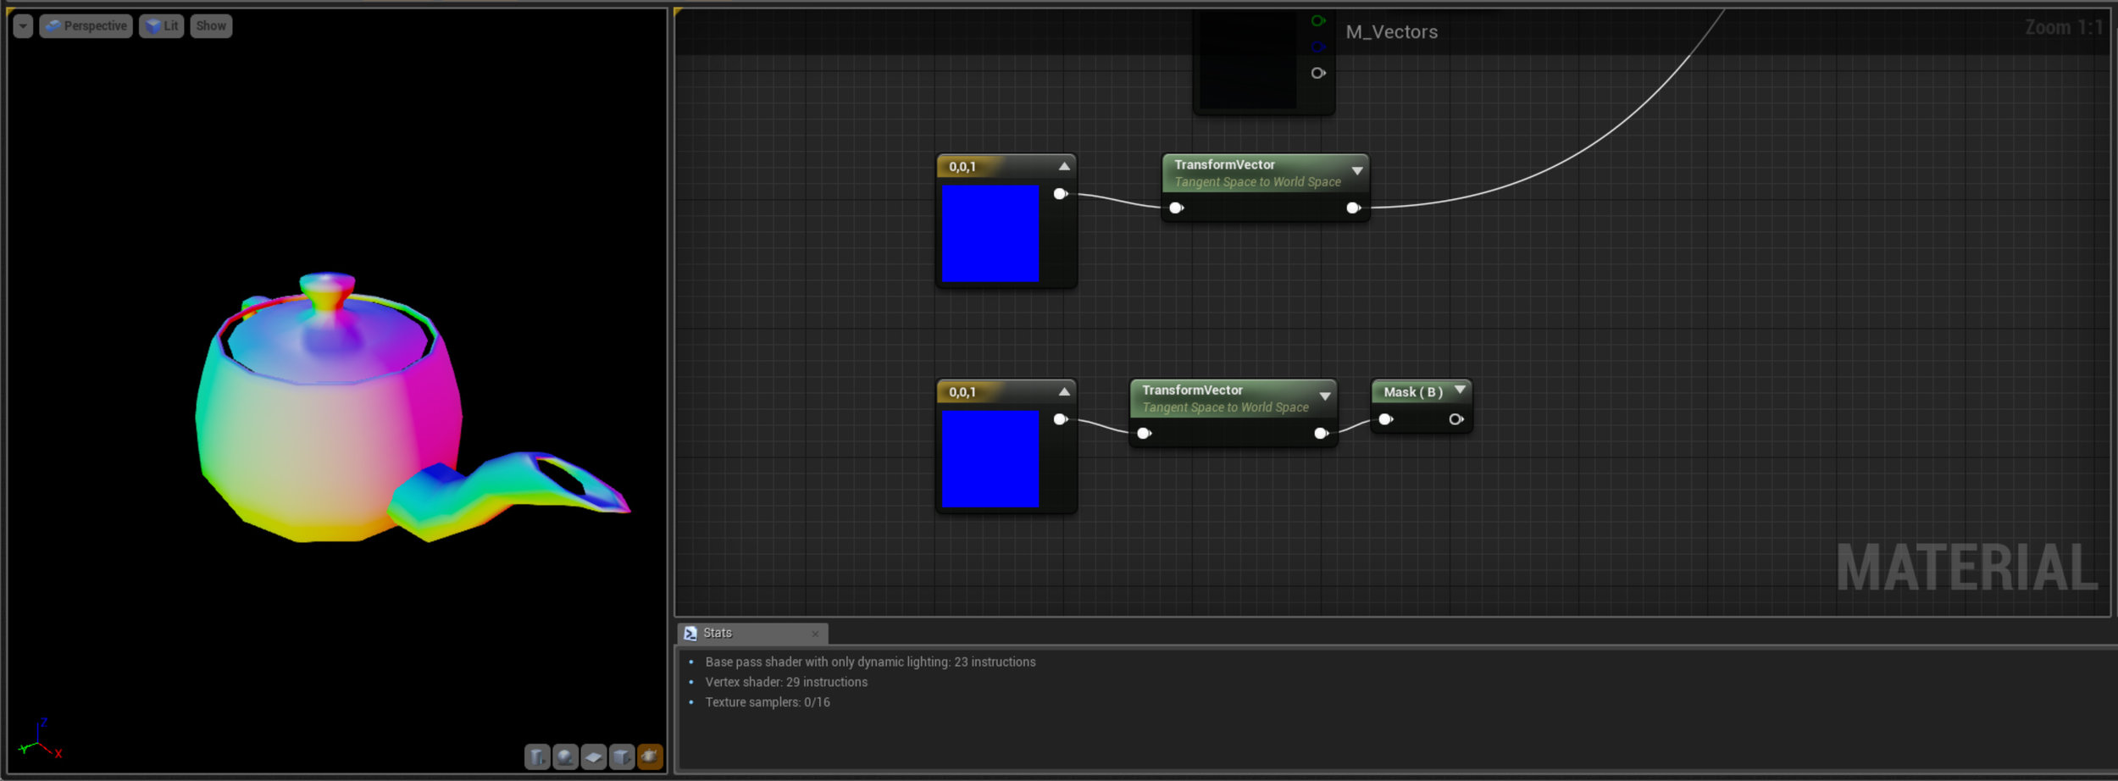Click the Mask (B) output pin
Screen dimensions: 2118x781
[1455, 419]
